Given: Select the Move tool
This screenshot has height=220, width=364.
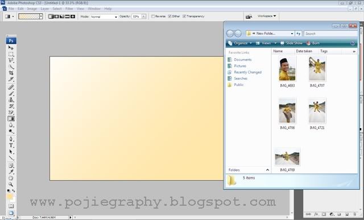Looking at the screenshot, I should tap(11, 48).
